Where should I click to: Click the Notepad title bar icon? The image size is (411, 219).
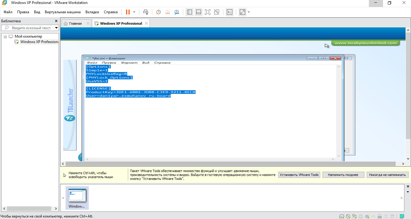[x=88, y=58]
